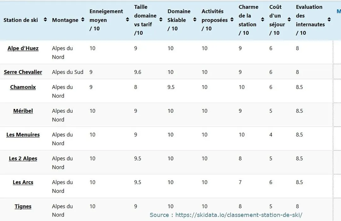Click the Les Menuires link
Screen dimensions: 341x221
point(23,134)
